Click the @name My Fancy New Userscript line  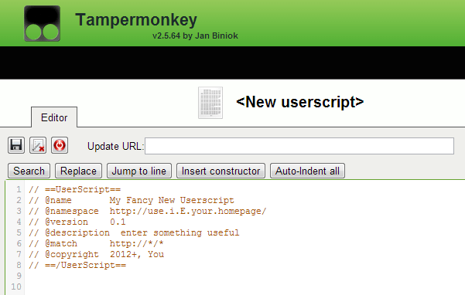(x=132, y=200)
